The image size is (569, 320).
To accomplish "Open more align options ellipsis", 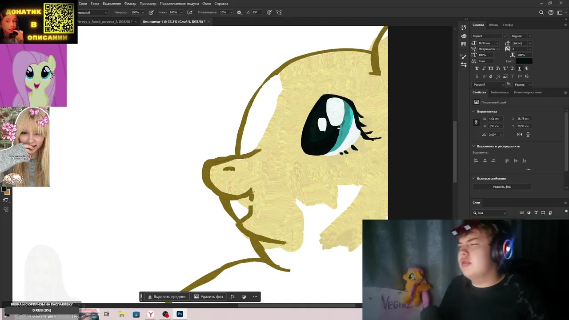I will tap(528, 169).
